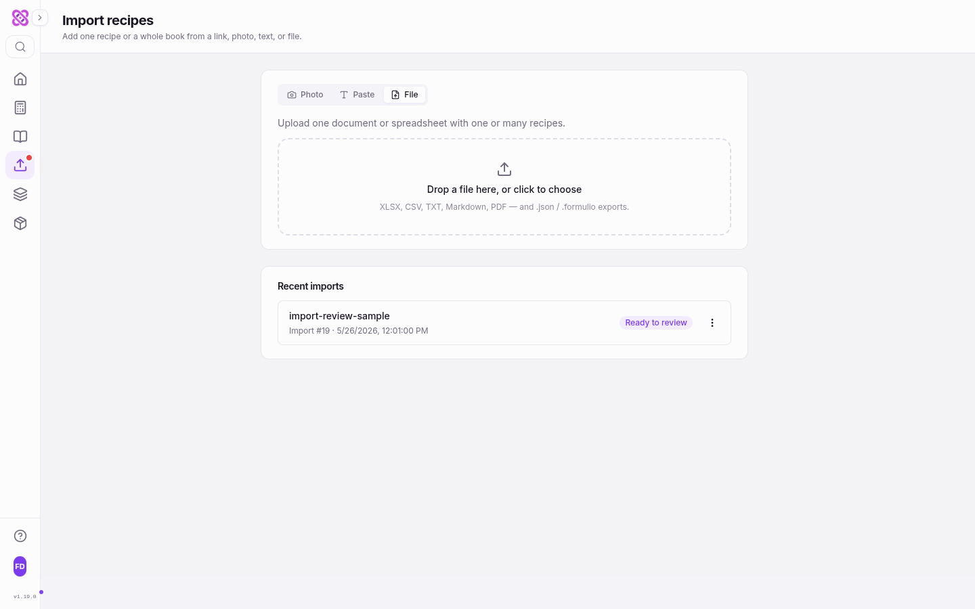Switch to the Photo tab
The height and width of the screenshot is (609, 975).
click(305, 95)
